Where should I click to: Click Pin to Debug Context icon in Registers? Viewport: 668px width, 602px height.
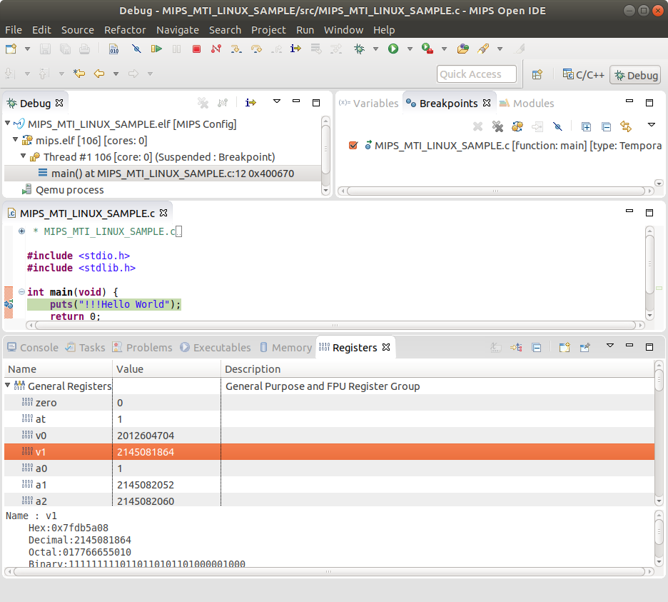585,348
